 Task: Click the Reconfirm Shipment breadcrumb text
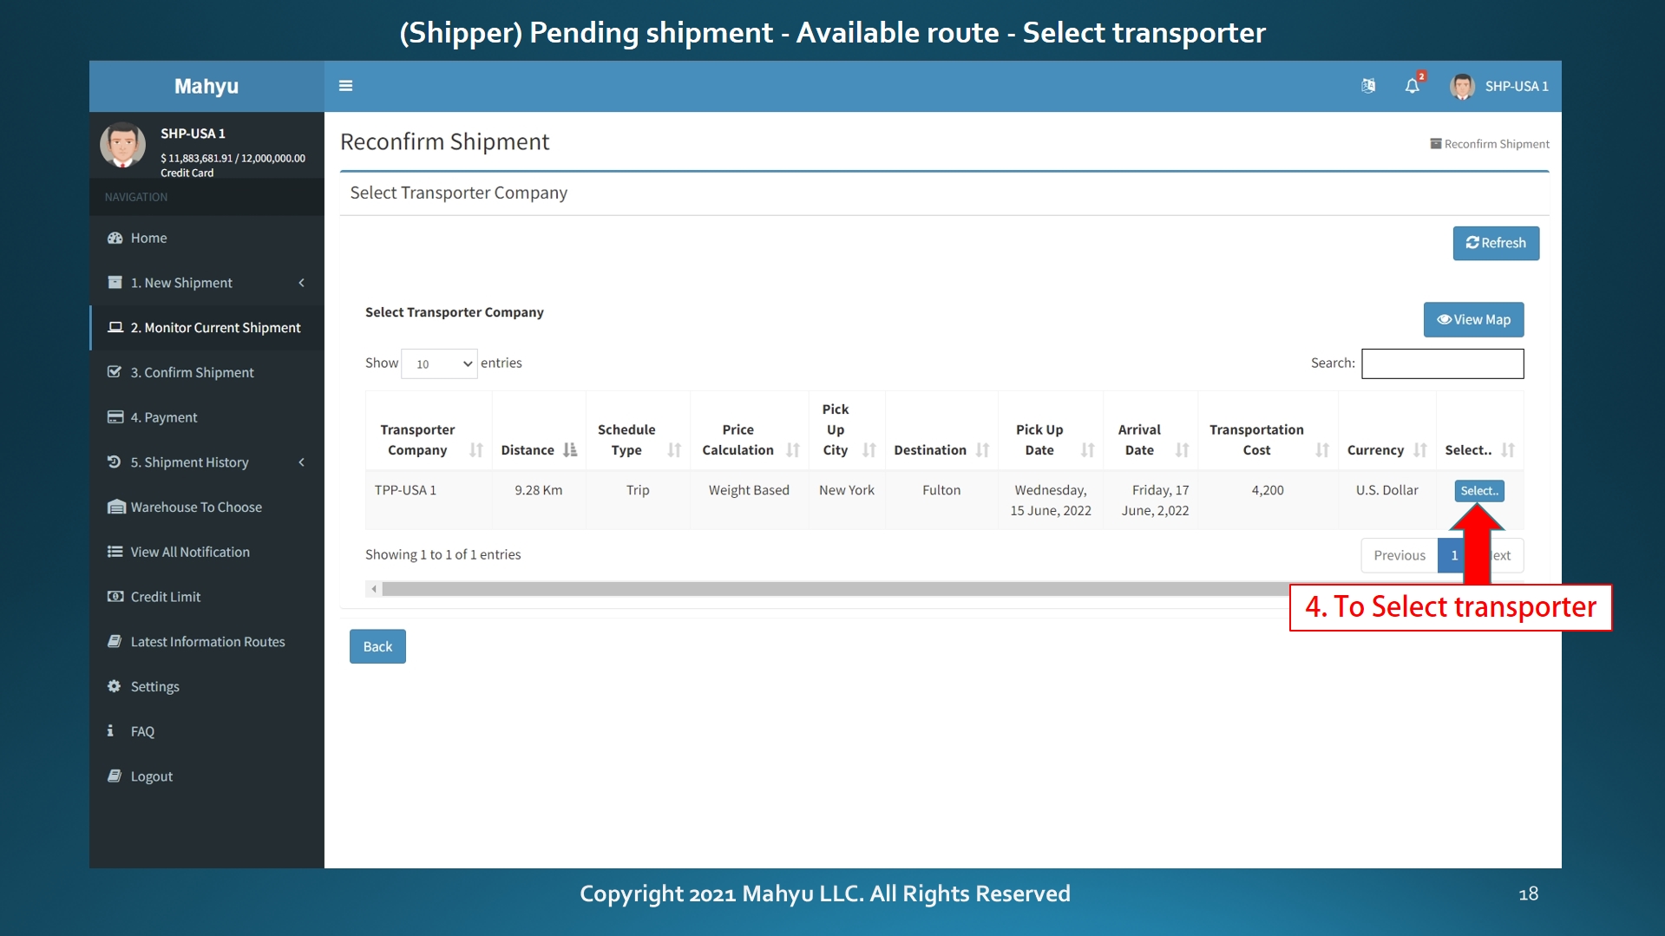[x=1497, y=144]
